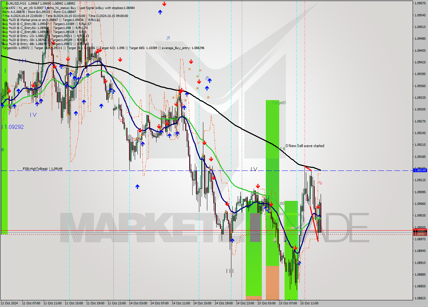This screenshot has height=307, width=428.
Task: Click the 1.09425 price axis label
Action: click(x=420, y=62)
